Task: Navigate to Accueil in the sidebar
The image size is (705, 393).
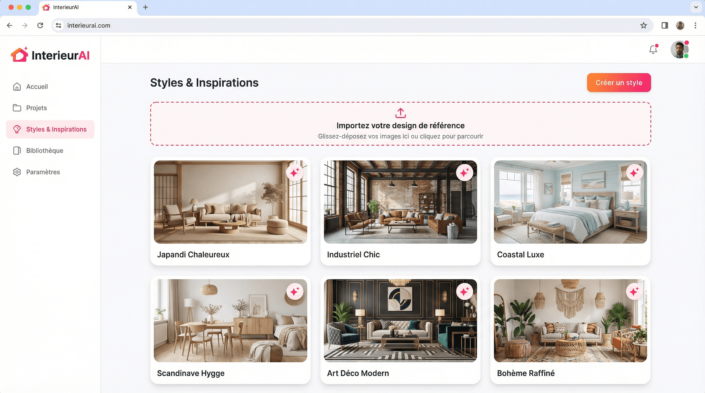Action: point(37,87)
